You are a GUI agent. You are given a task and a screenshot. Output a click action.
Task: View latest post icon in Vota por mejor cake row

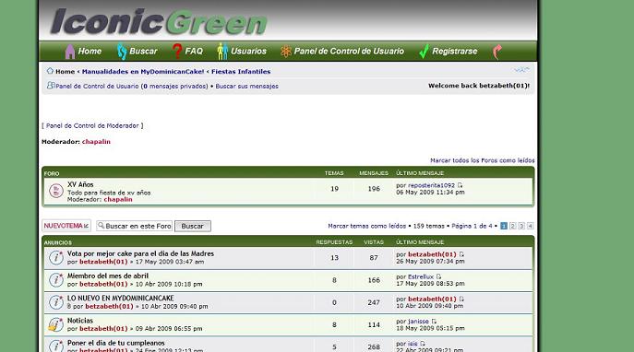[x=461, y=254]
